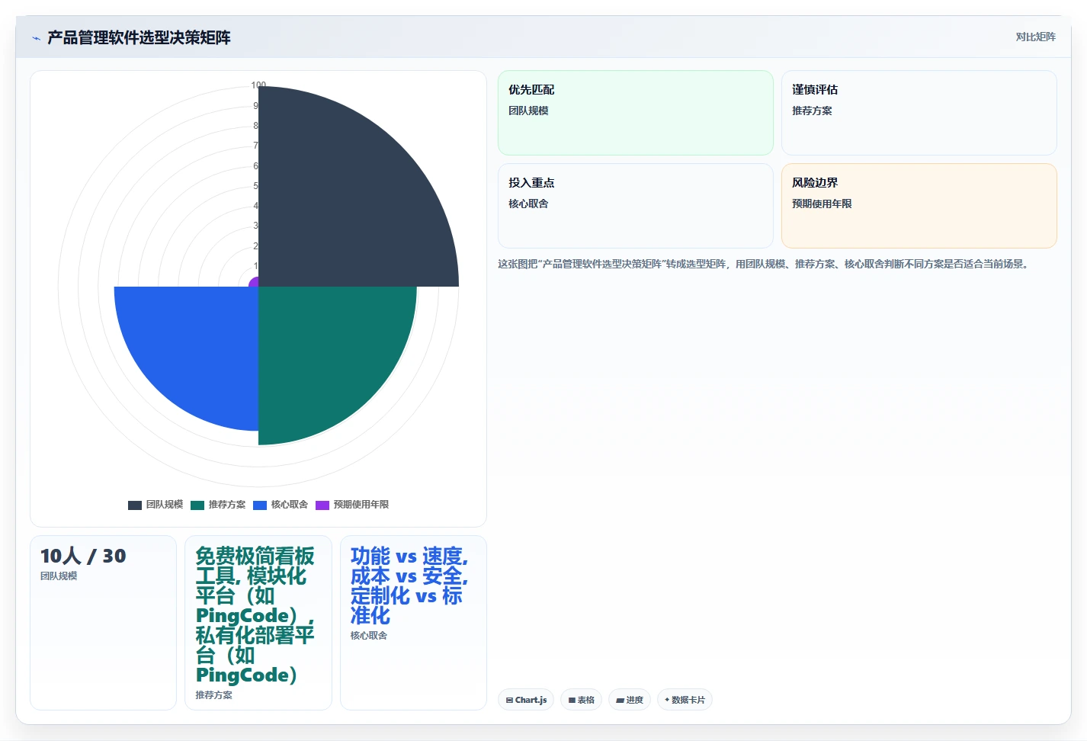This screenshot has height=741, width=1087.
Task: Click the Chart.js chip's small icon
Action: pos(509,700)
